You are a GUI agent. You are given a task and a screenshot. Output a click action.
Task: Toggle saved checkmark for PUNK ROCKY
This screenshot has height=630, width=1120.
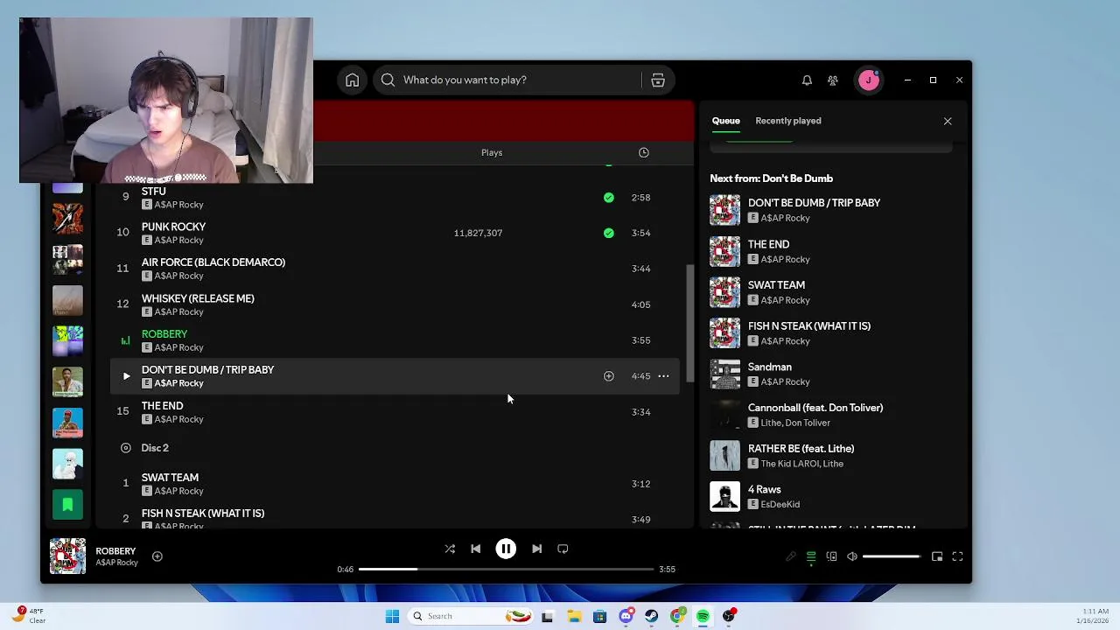[609, 234]
